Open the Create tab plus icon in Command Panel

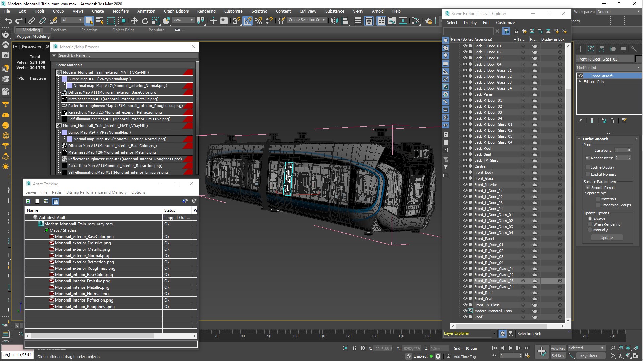tap(580, 49)
